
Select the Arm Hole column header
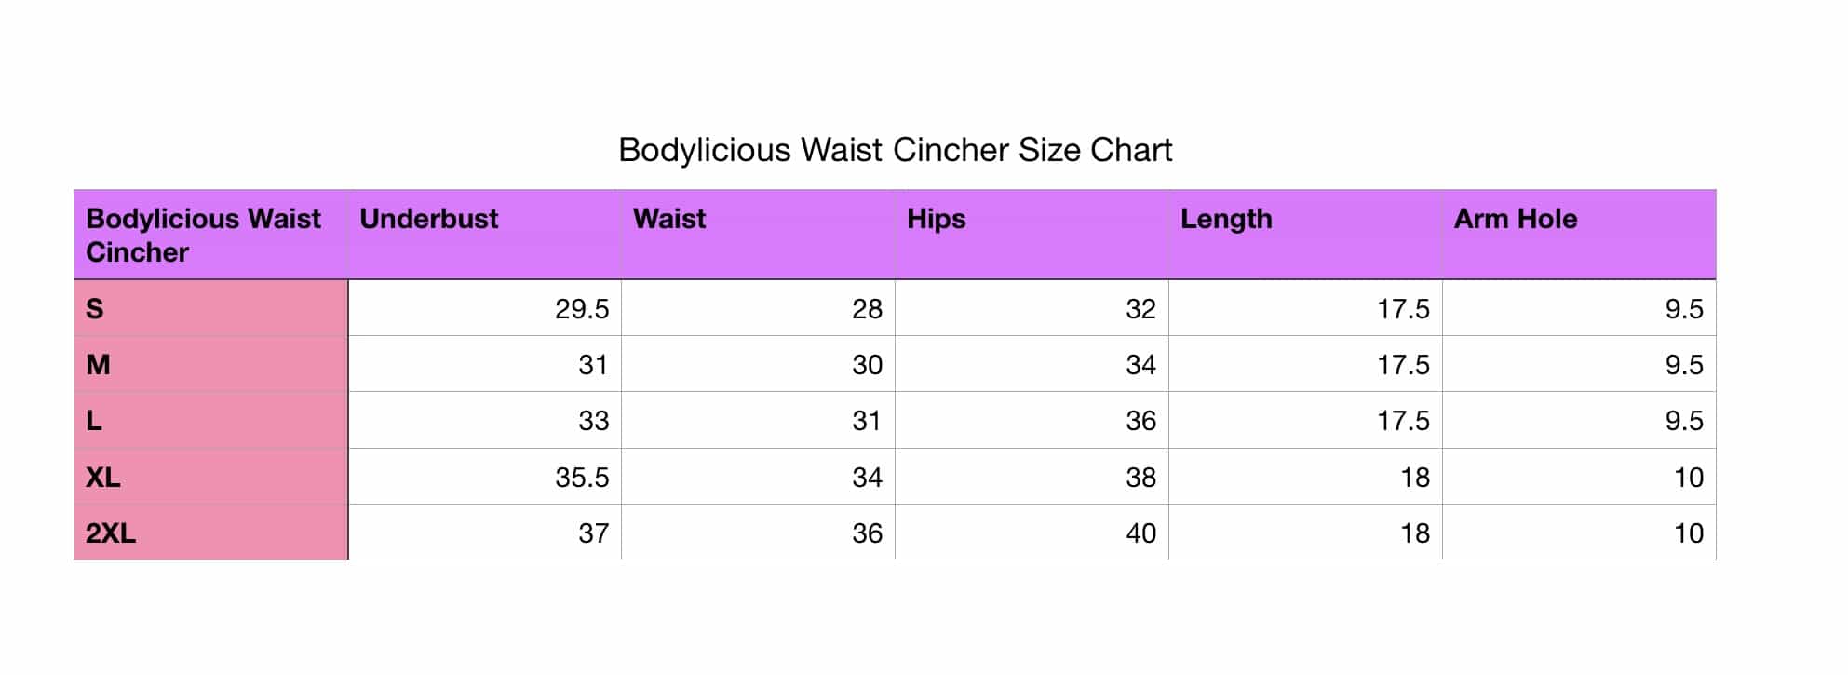[x=1579, y=235]
